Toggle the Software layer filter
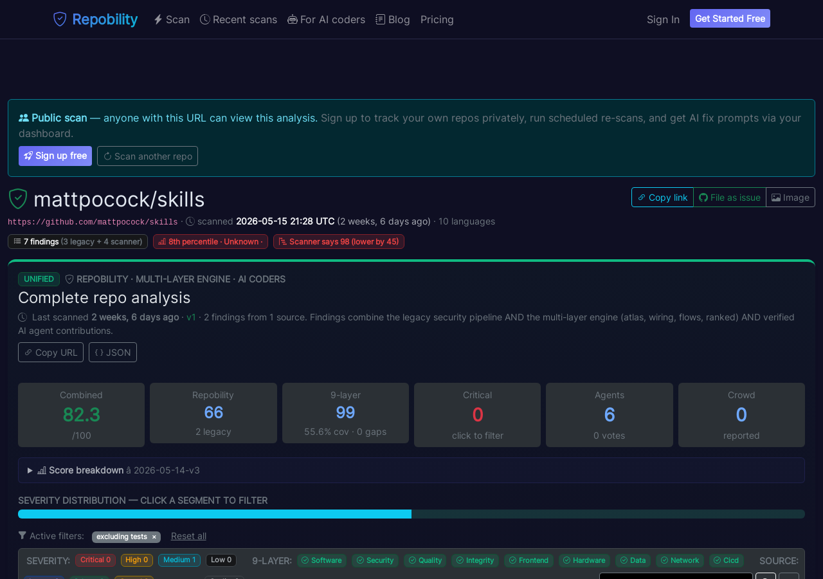The height and width of the screenshot is (579, 823). pos(321,560)
